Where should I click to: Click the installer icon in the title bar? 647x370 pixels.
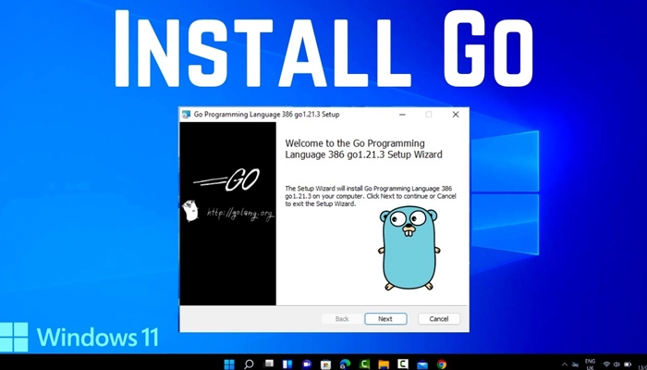[187, 115]
